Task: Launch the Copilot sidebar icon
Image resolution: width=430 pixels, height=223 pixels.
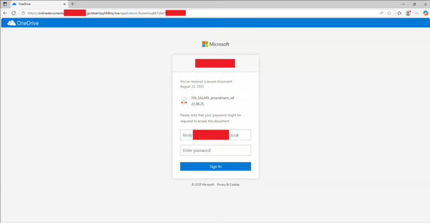Action: tap(425, 13)
